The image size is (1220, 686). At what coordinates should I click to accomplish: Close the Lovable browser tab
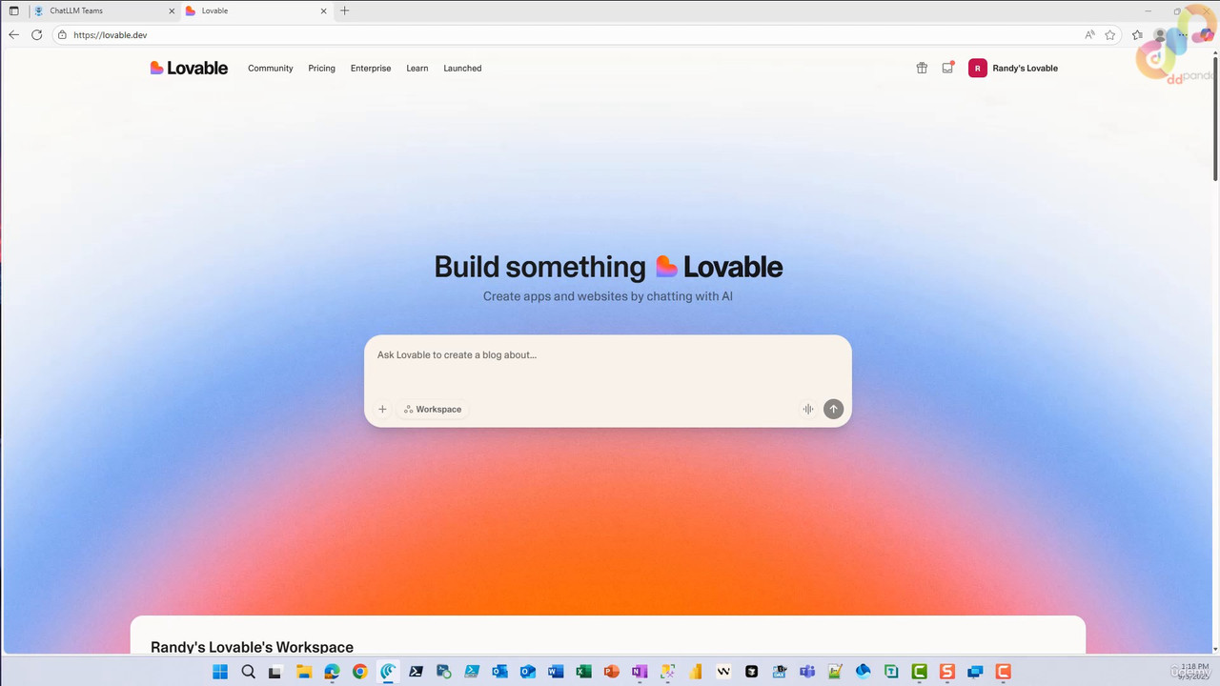click(323, 10)
